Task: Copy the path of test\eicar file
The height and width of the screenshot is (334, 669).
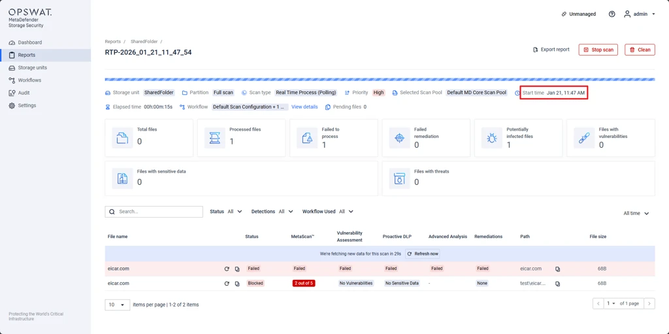Action: point(557,284)
